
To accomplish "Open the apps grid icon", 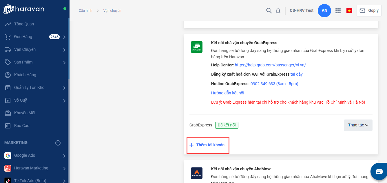I will [x=338, y=11].
